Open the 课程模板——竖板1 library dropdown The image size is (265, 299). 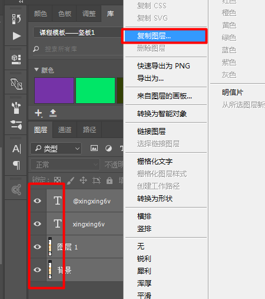(x=78, y=32)
